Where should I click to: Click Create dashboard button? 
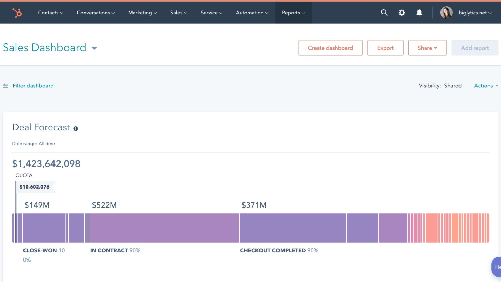click(x=330, y=48)
